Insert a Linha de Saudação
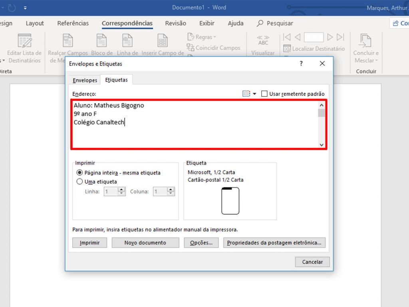Viewport: 409px width, 307px height. click(127, 45)
